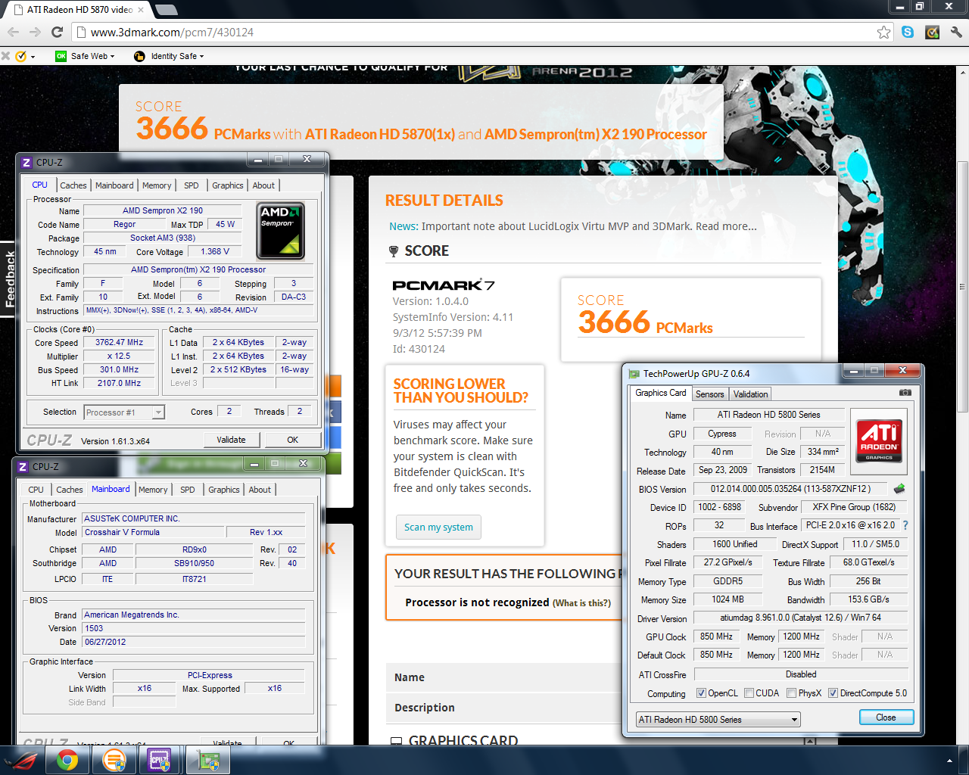Image resolution: width=969 pixels, height=775 pixels.
Task: Click Chrome's forward arrow
Action: tap(35, 32)
